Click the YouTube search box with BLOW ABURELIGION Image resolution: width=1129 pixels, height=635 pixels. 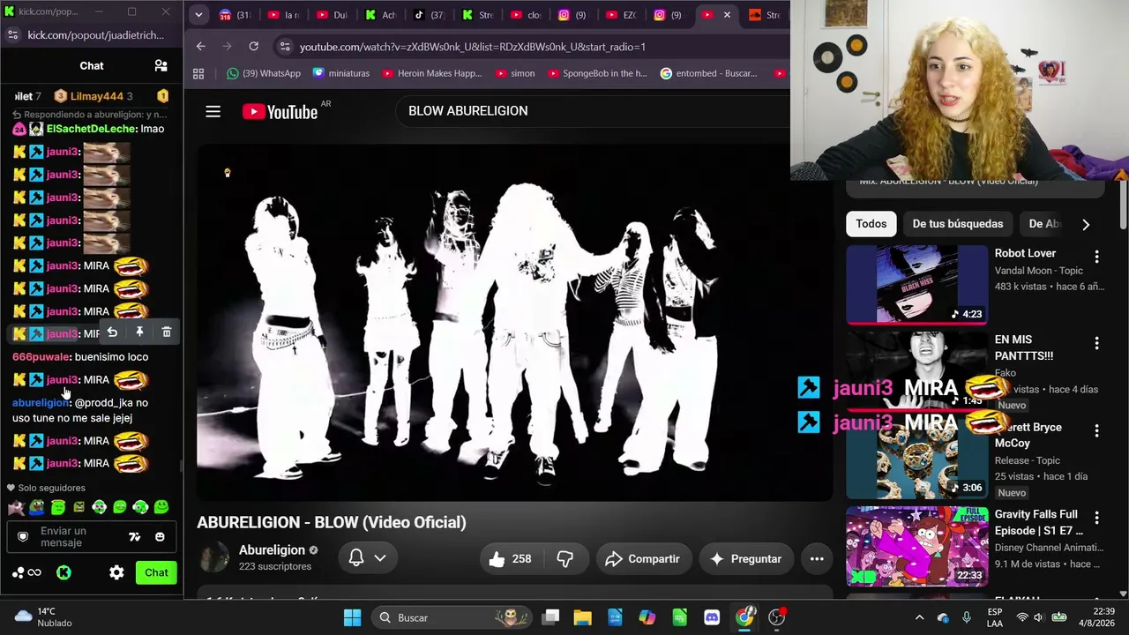(591, 111)
